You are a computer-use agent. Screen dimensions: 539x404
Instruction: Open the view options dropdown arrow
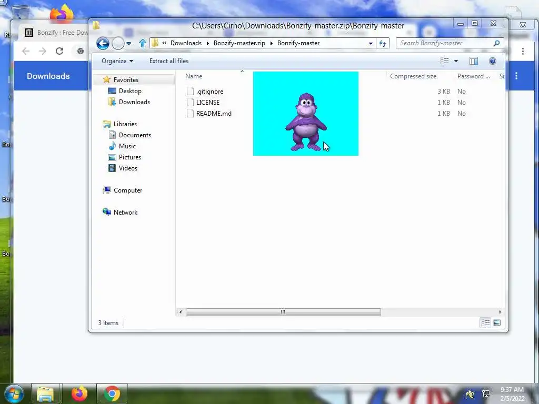coord(456,61)
